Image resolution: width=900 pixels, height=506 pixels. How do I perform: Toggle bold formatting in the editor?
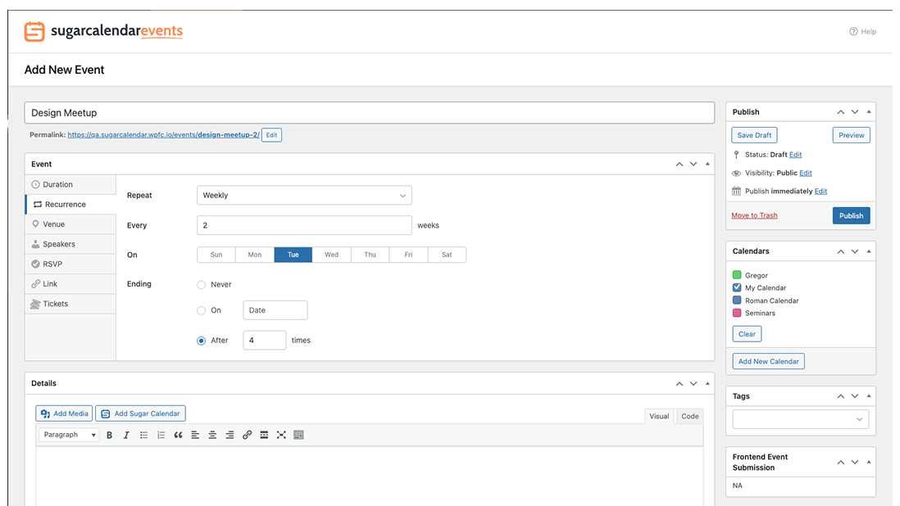[110, 435]
